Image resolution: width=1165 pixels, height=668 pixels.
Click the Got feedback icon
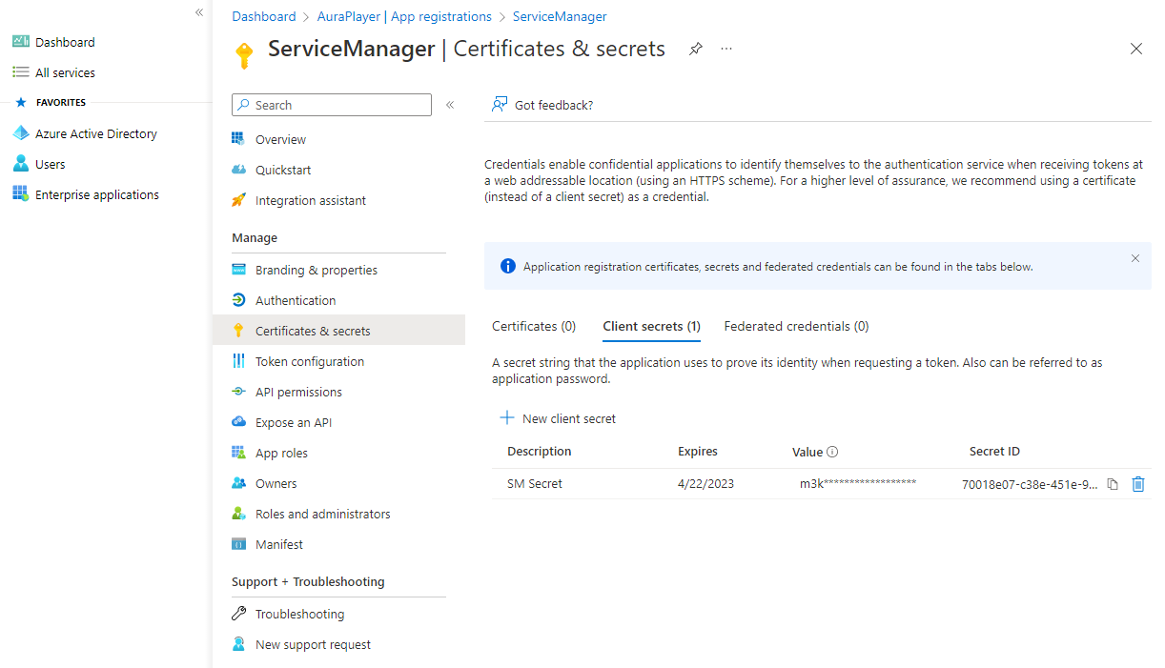coord(499,105)
